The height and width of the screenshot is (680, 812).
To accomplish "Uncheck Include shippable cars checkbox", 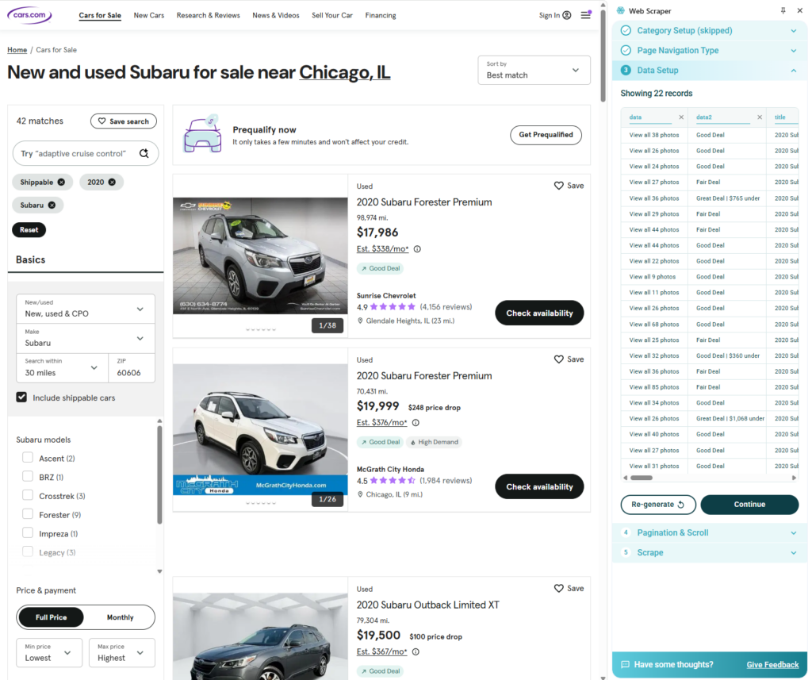I will (x=22, y=398).
